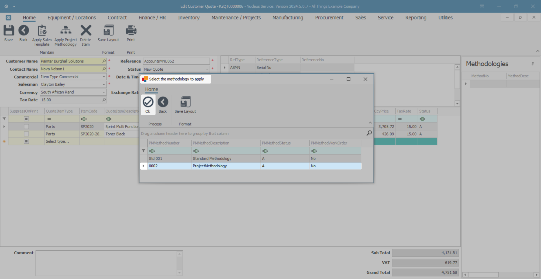Click the Print icon

pos(131,31)
